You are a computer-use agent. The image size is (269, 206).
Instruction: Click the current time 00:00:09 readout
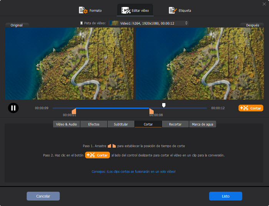(42, 108)
